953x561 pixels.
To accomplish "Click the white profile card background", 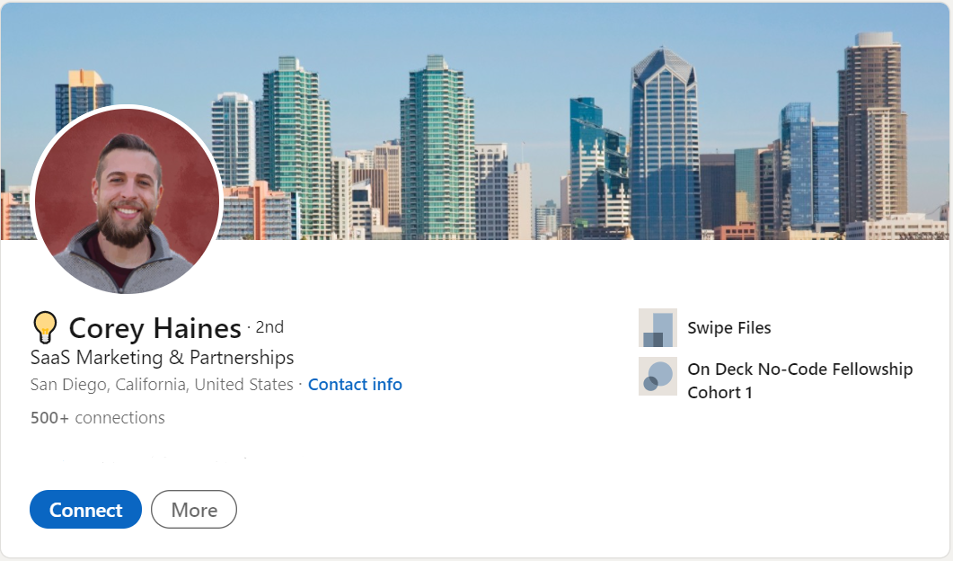I will 539,459.
